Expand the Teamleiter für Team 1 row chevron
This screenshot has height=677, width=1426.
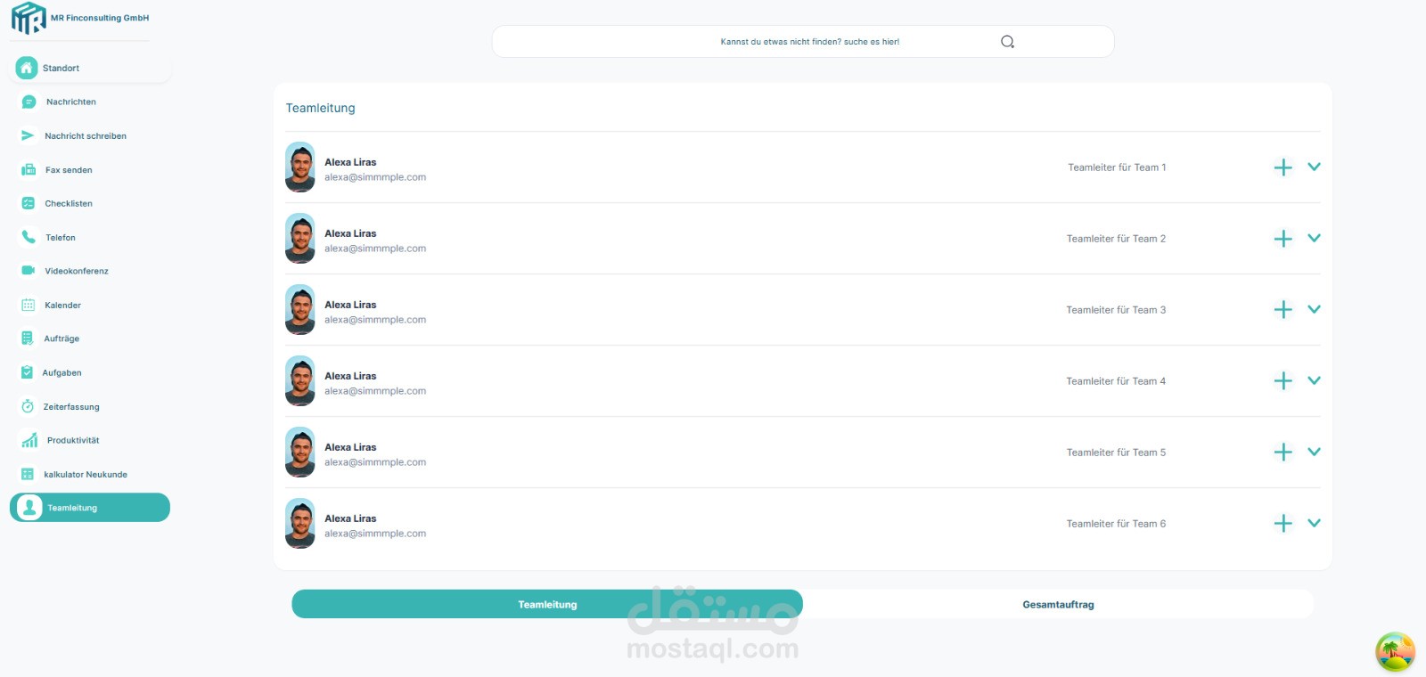(1314, 167)
